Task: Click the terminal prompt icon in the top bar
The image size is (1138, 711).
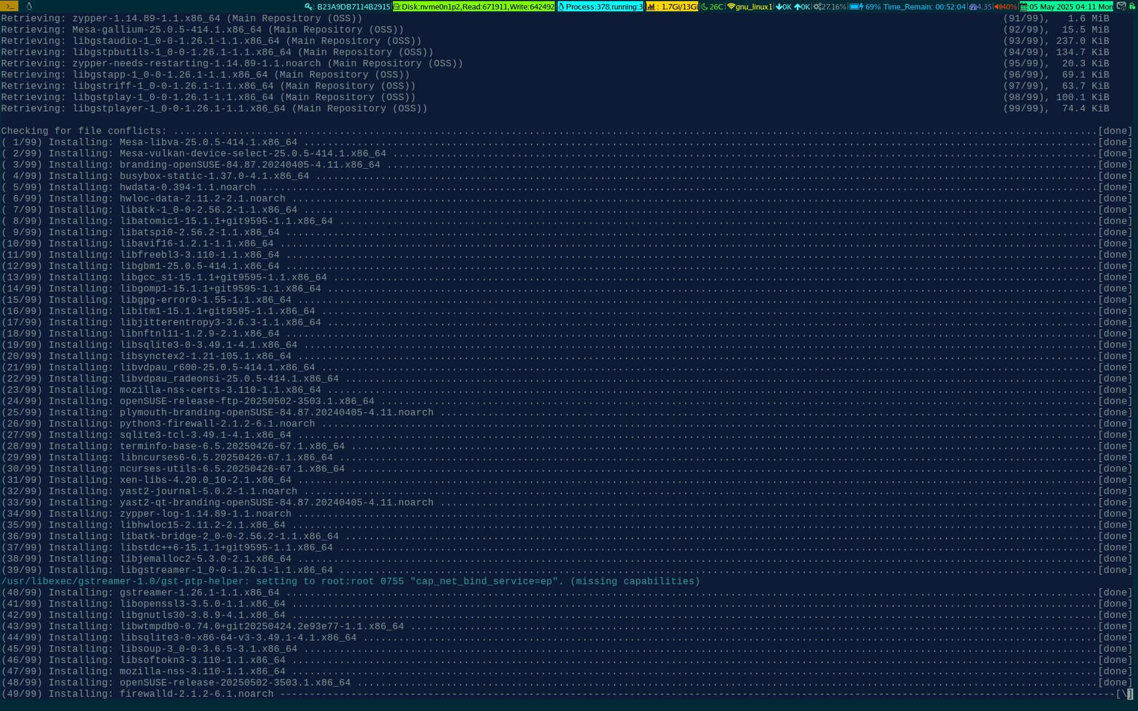Action: pyautogui.click(x=10, y=6)
